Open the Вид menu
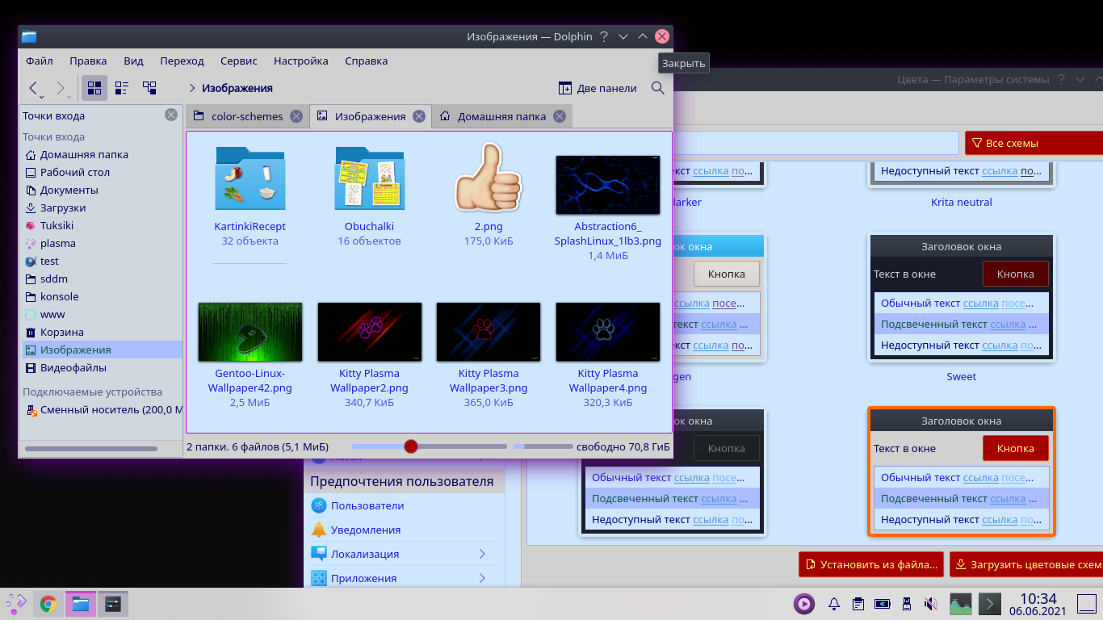1103x620 pixels. [133, 61]
